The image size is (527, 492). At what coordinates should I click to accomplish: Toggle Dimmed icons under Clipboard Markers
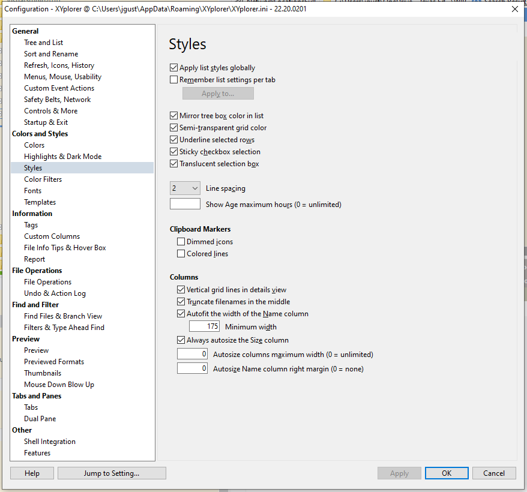[x=181, y=241]
